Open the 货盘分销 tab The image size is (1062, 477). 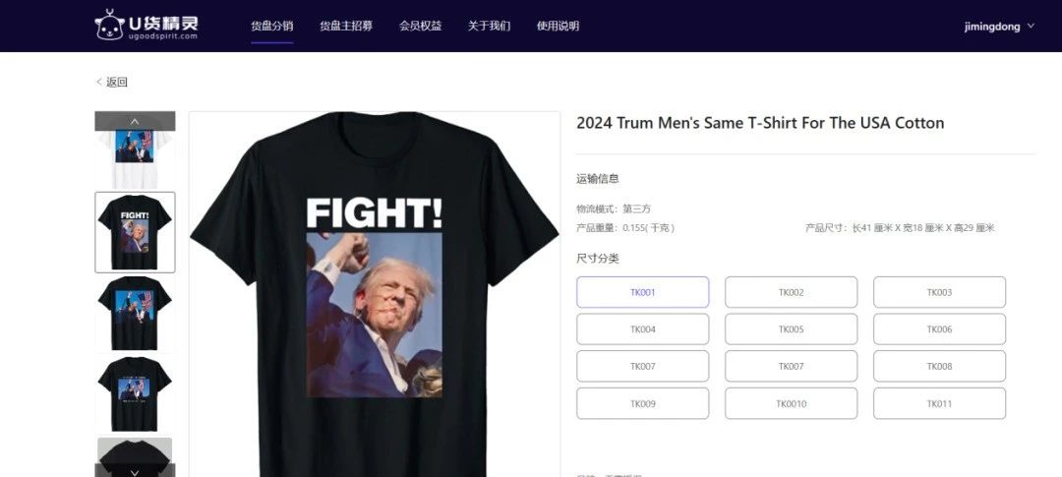tap(272, 26)
